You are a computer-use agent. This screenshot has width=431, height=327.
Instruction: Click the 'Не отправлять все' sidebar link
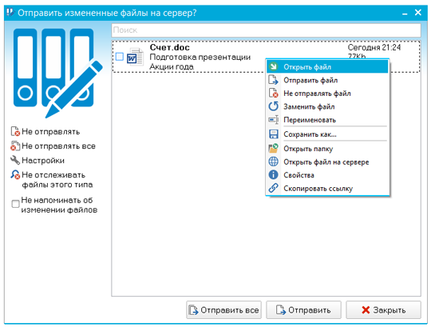point(53,146)
